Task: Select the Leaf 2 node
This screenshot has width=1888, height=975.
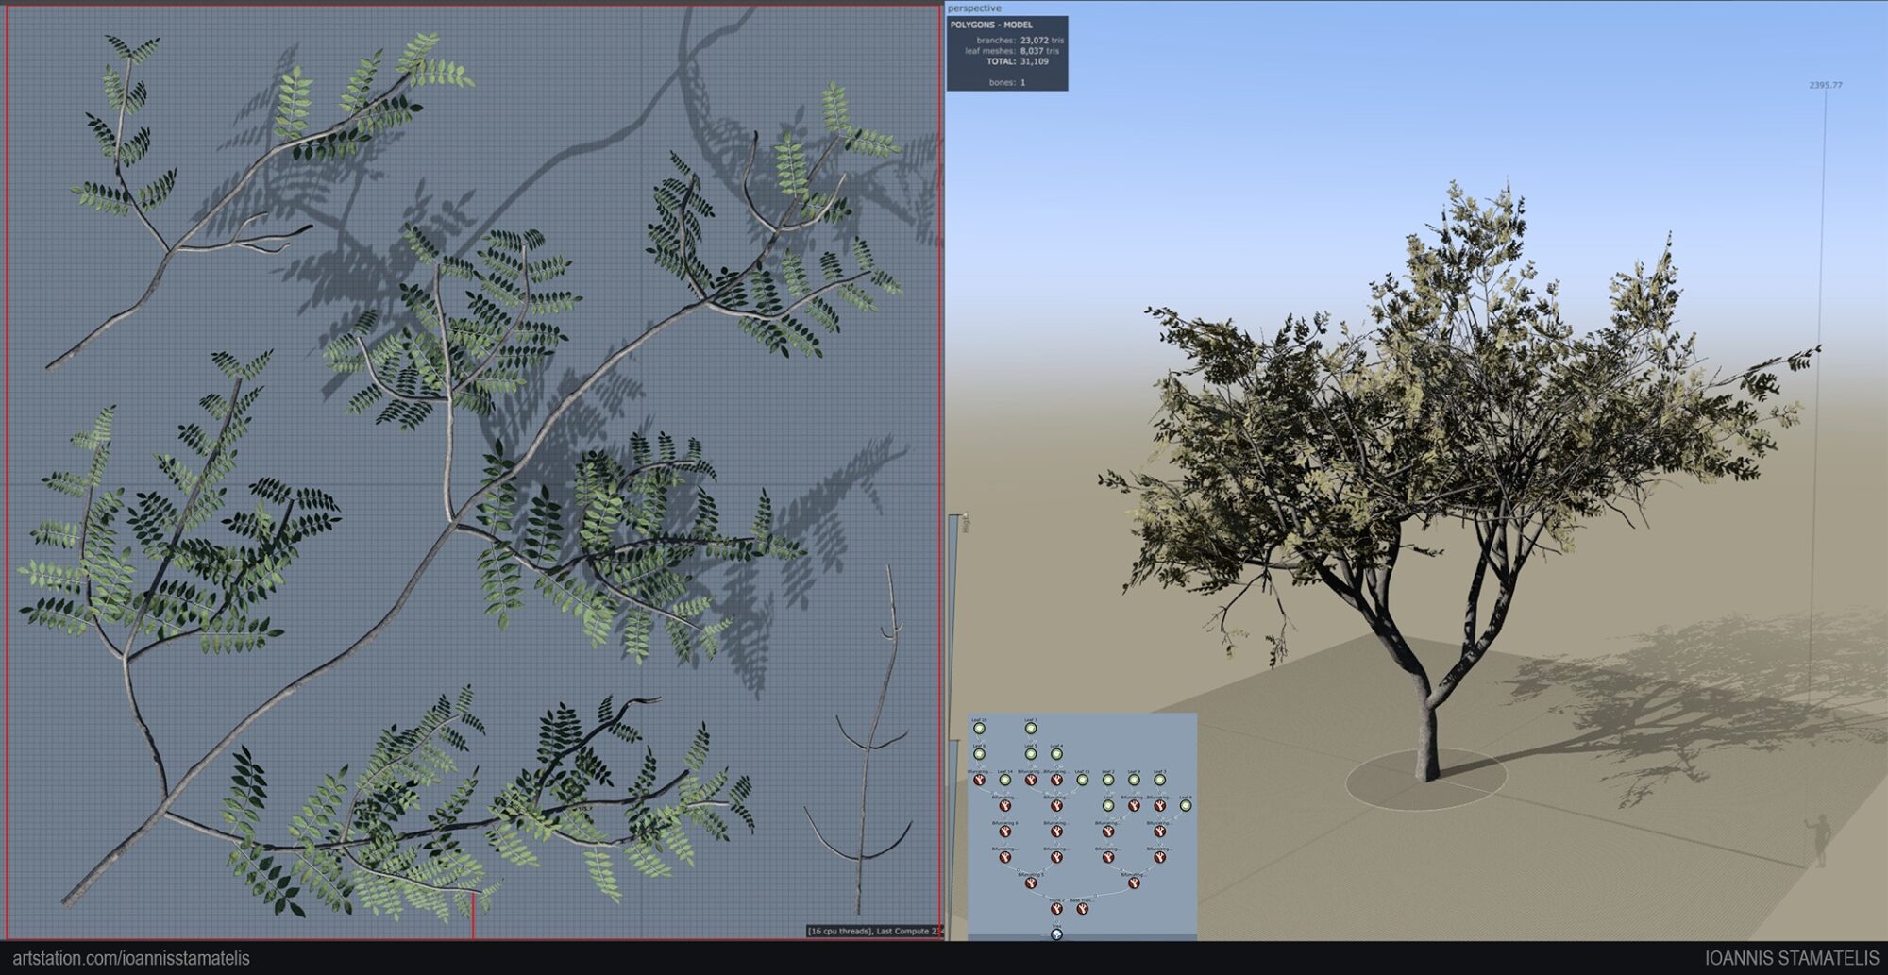Action: (1108, 780)
